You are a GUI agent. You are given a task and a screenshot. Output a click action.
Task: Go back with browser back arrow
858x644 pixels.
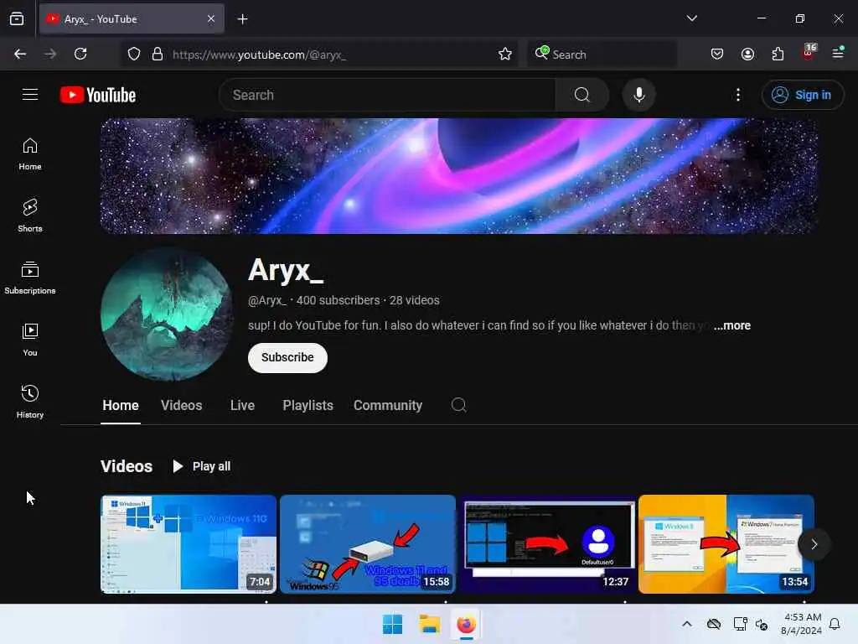tap(20, 54)
